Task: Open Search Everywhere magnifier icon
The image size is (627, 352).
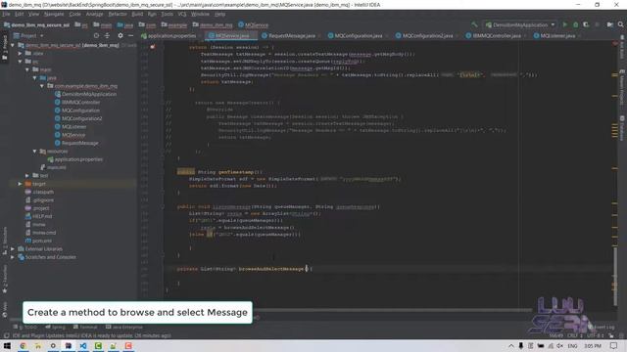Action: click(620, 24)
